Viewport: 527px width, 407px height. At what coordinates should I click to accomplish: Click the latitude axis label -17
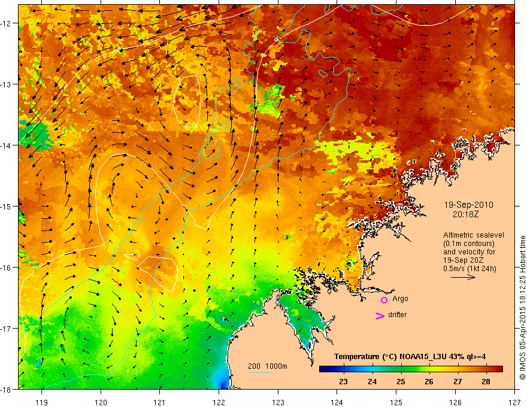pos(6,328)
